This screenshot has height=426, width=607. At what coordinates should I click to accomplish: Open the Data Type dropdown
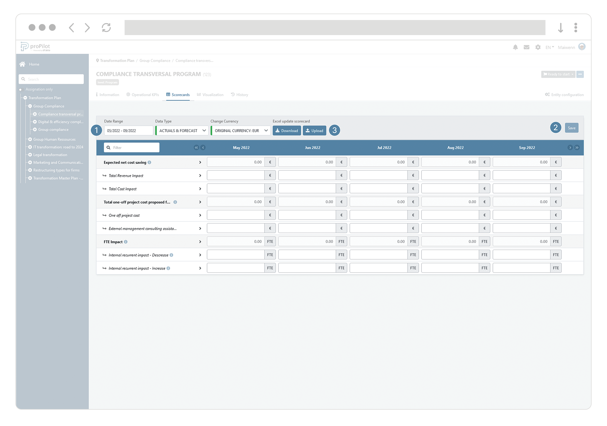click(182, 131)
